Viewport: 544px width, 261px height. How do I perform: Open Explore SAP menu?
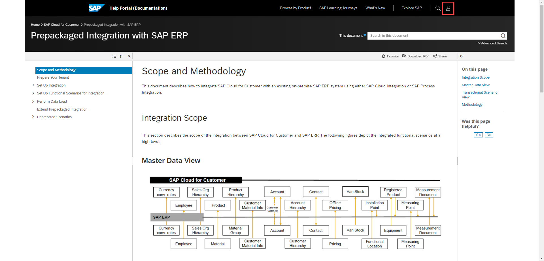coord(411,8)
